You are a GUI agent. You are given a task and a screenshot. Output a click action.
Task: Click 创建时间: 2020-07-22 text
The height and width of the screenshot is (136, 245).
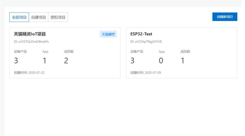[29, 72]
